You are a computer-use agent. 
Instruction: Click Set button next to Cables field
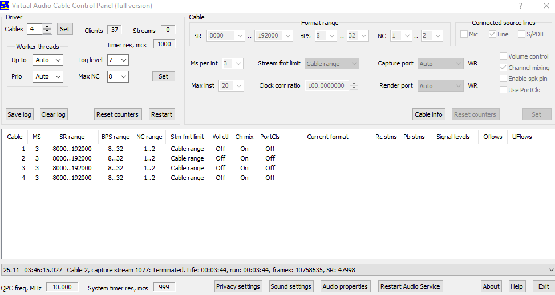[65, 29]
